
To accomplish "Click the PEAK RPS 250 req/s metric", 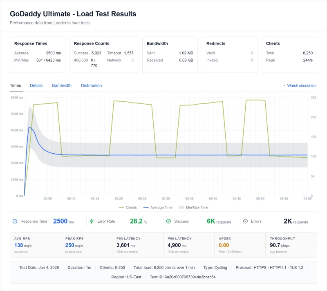I will point(74,245).
